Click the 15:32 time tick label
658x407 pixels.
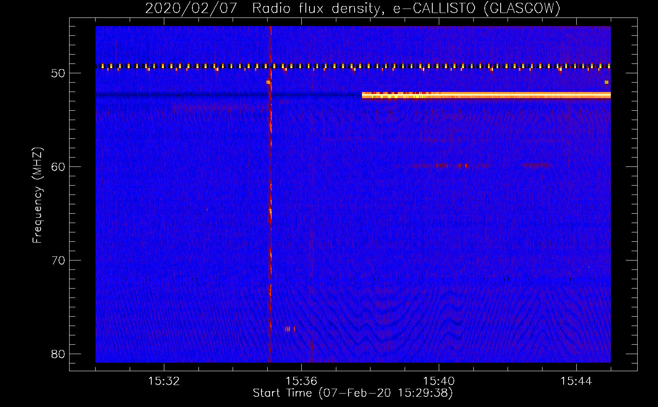pos(164,381)
